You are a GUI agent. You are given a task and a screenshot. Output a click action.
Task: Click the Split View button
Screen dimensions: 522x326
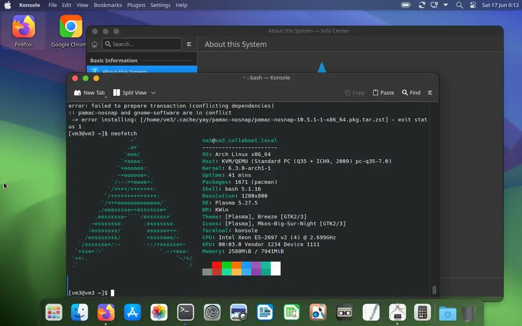tap(130, 93)
